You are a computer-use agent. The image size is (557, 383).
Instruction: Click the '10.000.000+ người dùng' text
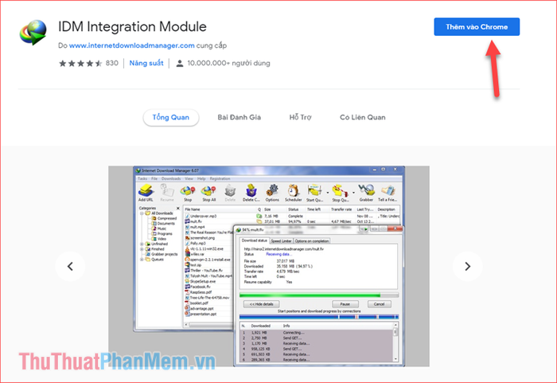tap(229, 63)
